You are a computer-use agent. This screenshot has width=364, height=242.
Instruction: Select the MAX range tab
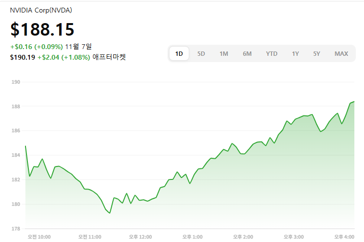point(341,53)
